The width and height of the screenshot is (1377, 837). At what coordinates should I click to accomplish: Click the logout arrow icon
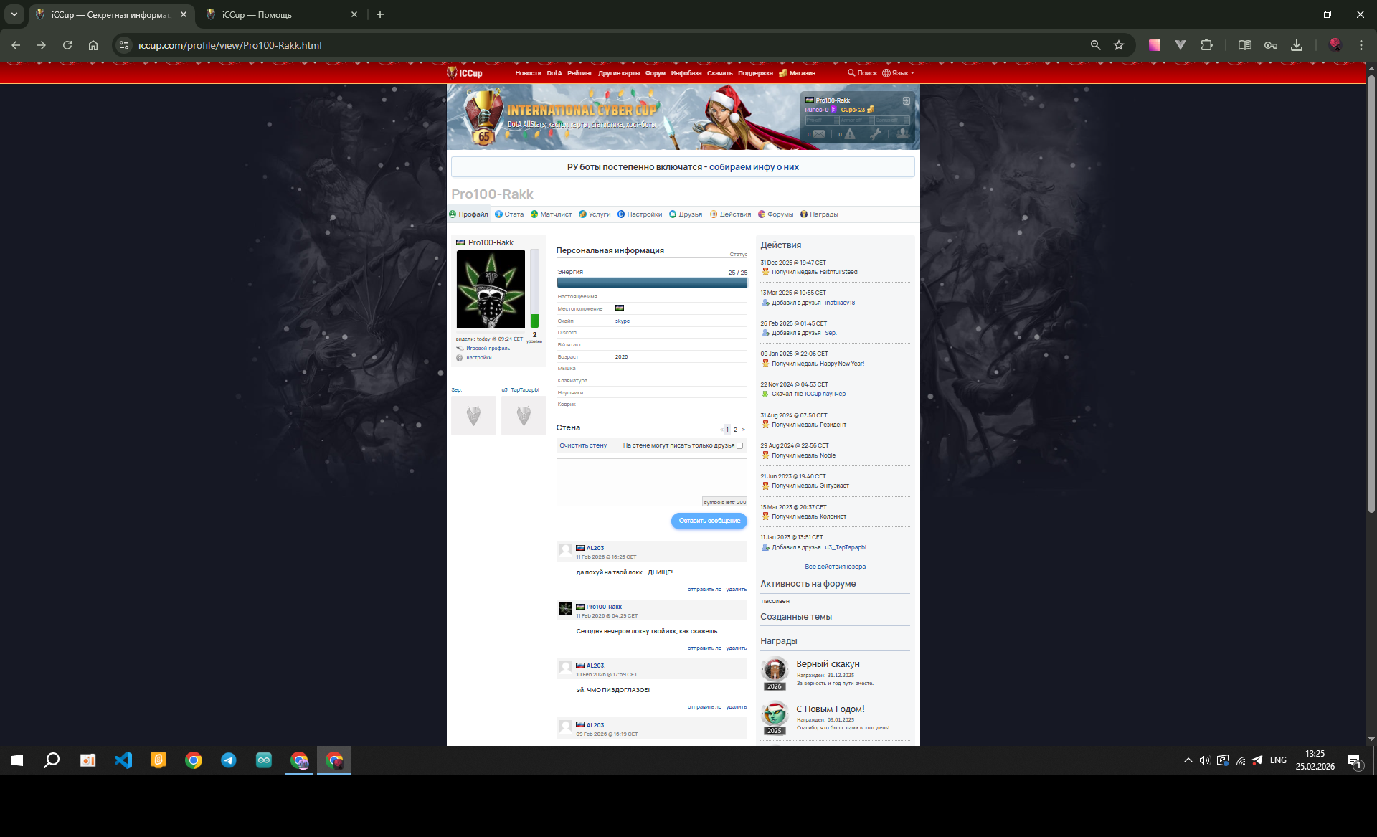tap(907, 100)
